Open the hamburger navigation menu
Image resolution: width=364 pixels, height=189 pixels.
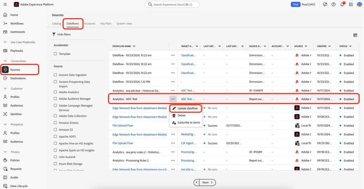pos(5,4)
